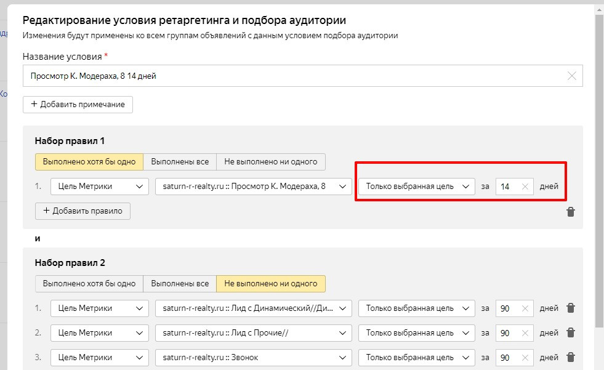Click the 'Набор правил 1' heading
The image size is (604, 370).
tap(70, 141)
